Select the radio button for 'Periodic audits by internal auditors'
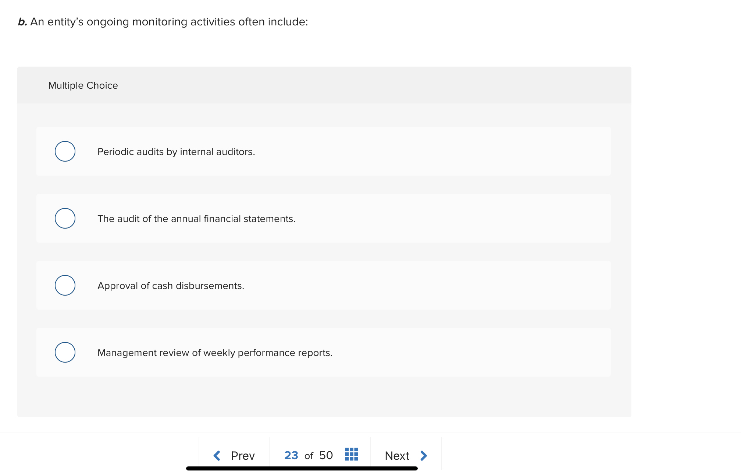Viewport: 741px width, 476px height. pos(65,151)
